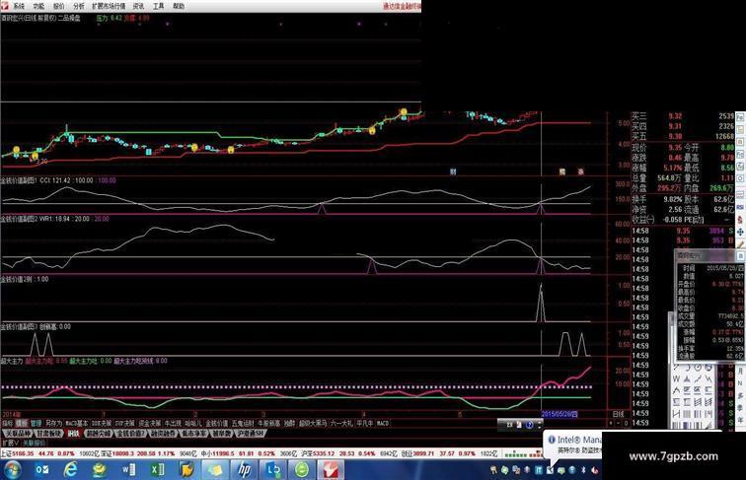This screenshot has width=746, height=480.
Task: Click the minus zoom button beside 日线
Action: (618, 423)
